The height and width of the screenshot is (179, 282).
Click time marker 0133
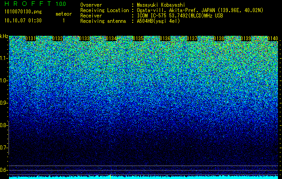tap(84, 38)
